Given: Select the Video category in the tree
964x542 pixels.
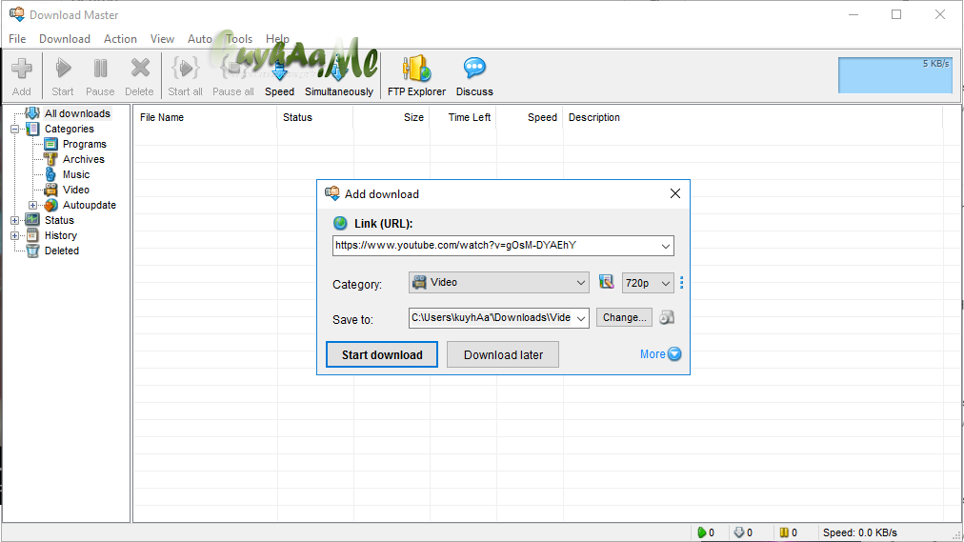Looking at the screenshot, I should click(x=76, y=190).
